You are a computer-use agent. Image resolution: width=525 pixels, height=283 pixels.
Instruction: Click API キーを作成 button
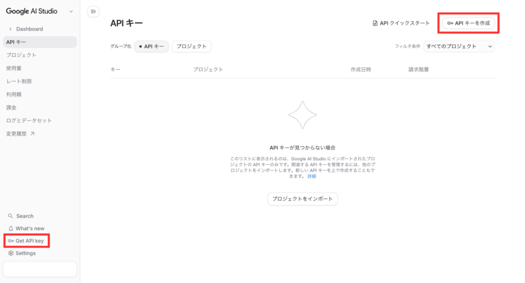point(469,23)
